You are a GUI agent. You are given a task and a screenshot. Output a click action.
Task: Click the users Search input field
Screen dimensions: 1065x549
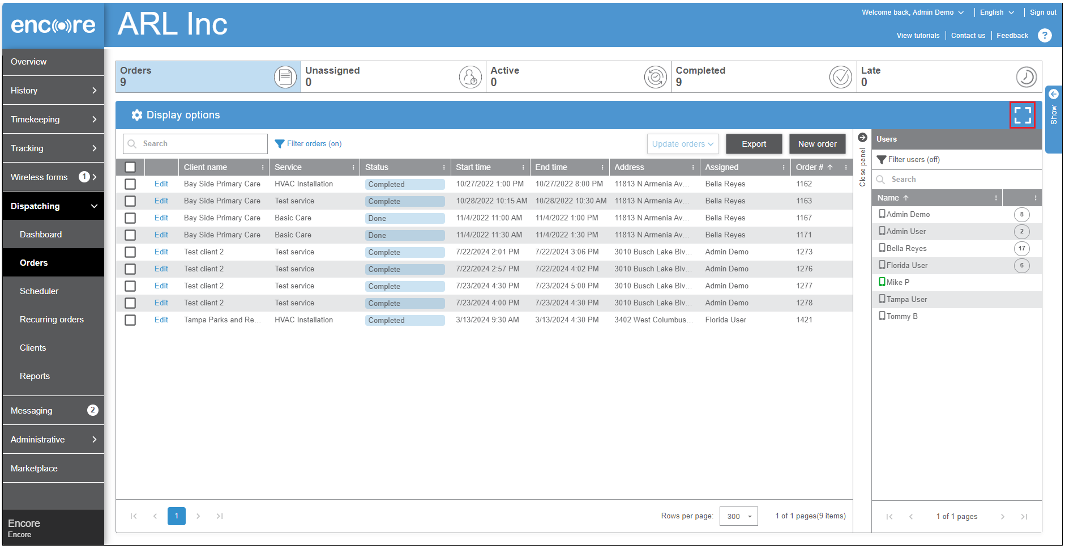(957, 180)
